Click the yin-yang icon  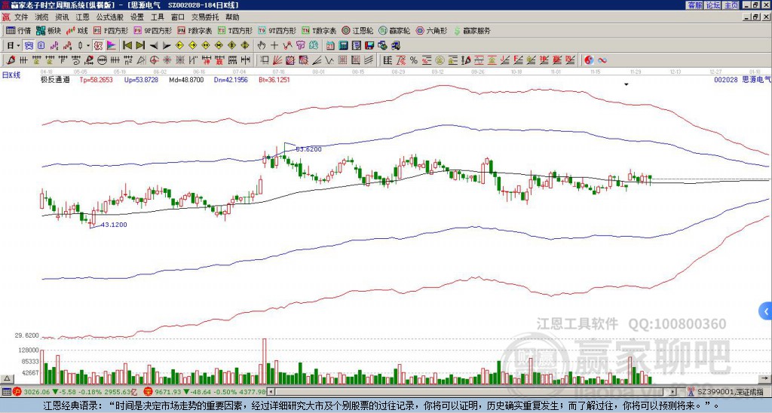[589, 60]
